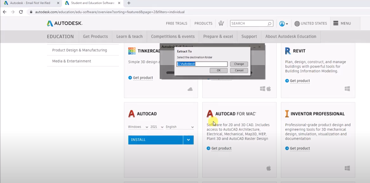Click the destination folder path field
This screenshot has height=183, width=370.
tap(202, 64)
